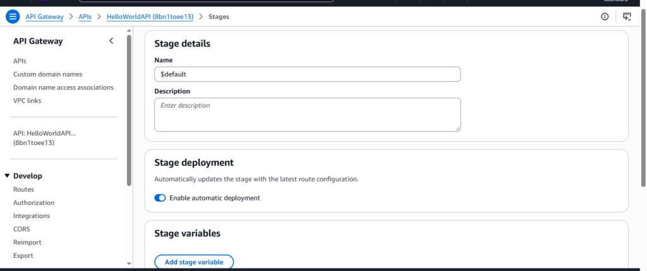Screen dimensions: 647x271
Task: Click the Description text area
Action: [308, 115]
